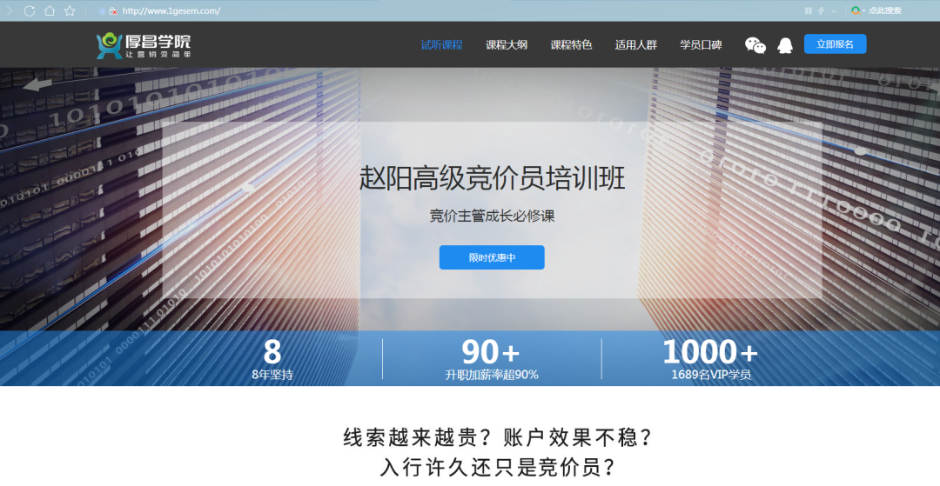Click the 竞价主管成长必修课 subtitle
The width and height of the screenshot is (940, 486).
coord(492,216)
